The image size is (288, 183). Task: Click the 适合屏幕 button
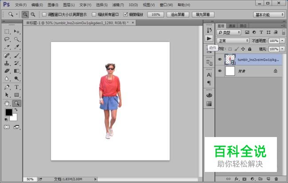(x=179, y=15)
